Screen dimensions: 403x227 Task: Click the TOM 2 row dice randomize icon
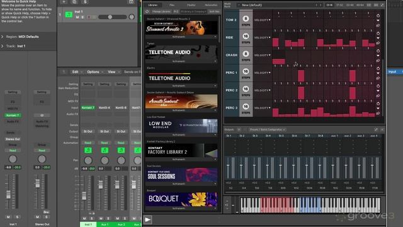tap(378, 25)
